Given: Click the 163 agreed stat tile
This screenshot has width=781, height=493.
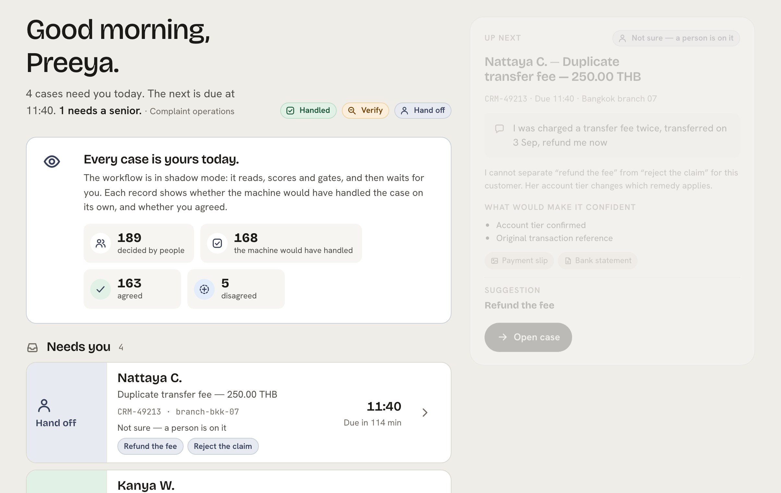Looking at the screenshot, I should coord(132,289).
